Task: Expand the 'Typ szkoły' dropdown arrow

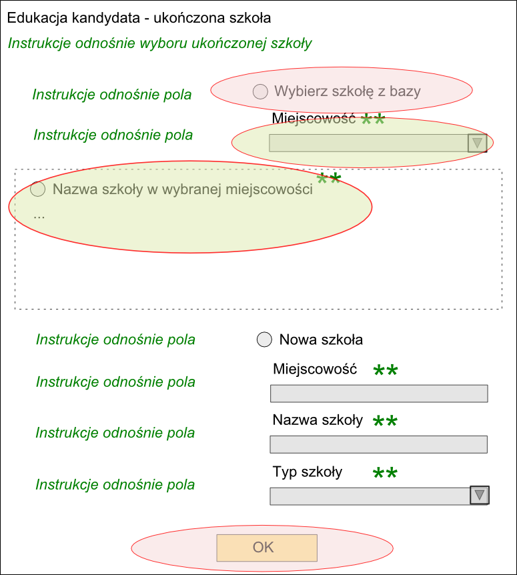Action: [x=480, y=496]
